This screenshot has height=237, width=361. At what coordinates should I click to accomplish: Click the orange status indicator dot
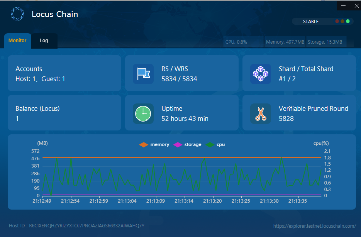click(x=342, y=21)
